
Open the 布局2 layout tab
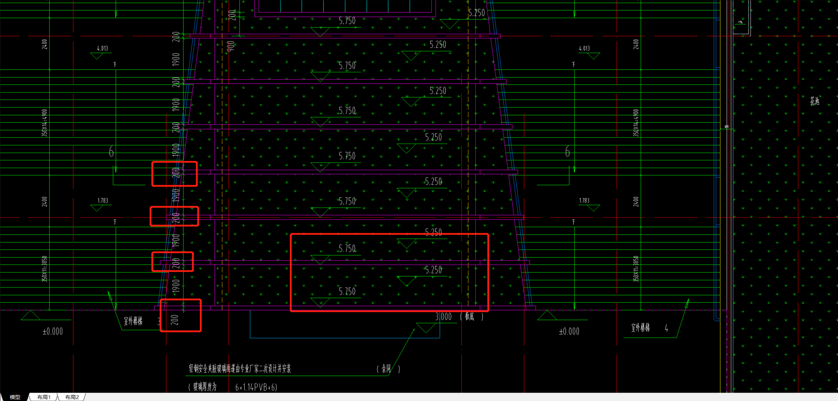[x=72, y=397]
